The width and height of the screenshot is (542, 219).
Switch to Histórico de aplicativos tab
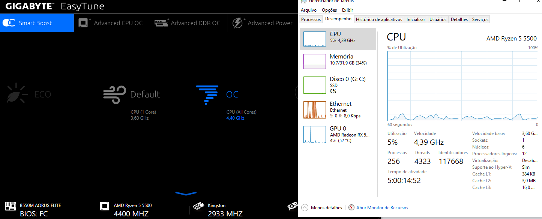[379, 19]
